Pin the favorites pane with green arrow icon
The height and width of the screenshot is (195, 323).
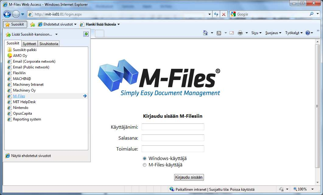pos(86,34)
